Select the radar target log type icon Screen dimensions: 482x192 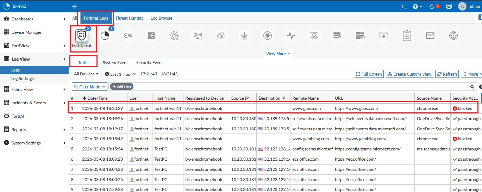pos(453,36)
